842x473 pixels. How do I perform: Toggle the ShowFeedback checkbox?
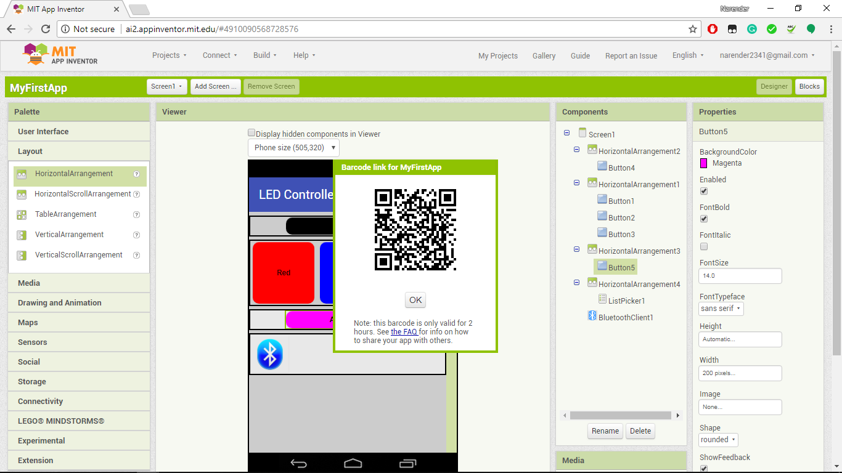coord(704,469)
